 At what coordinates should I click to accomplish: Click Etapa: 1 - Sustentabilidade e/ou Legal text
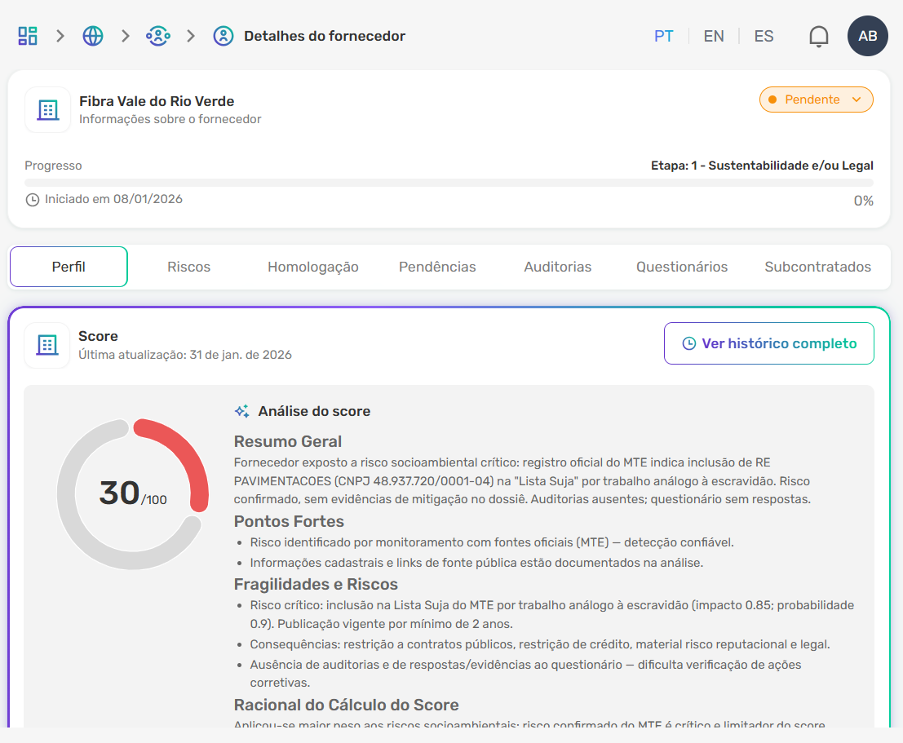click(x=762, y=166)
